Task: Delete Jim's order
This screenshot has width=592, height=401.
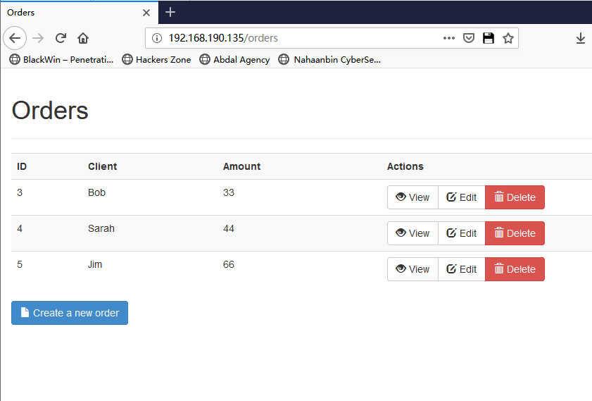Action: pyautogui.click(x=515, y=269)
